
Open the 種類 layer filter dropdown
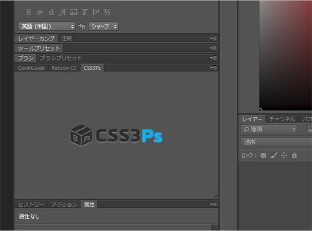point(269,129)
